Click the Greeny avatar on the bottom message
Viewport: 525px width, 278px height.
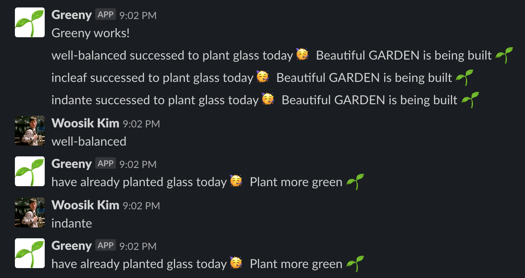[x=29, y=253]
